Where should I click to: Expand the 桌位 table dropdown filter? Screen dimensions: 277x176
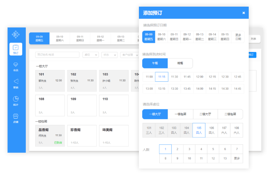[x=90, y=55]
